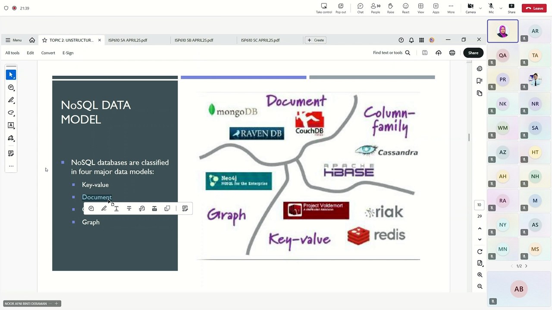Open the edit PDF form tool in left toolbar
This screenshot has height=310, width=552.
tap(11, 153)
